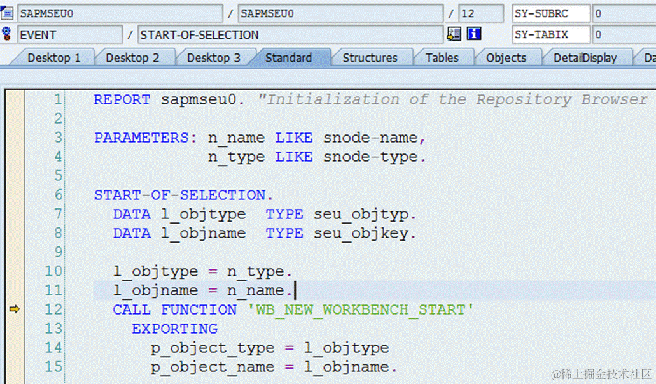Click n_name on line 11

click(256, 290)
